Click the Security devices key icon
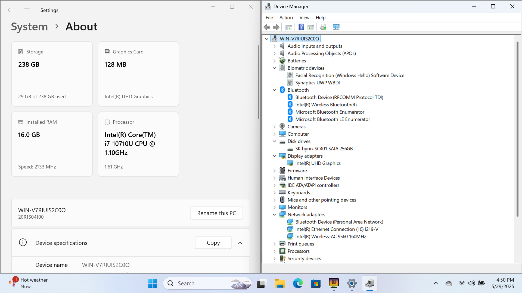522x293 pixels. (282, 258)
